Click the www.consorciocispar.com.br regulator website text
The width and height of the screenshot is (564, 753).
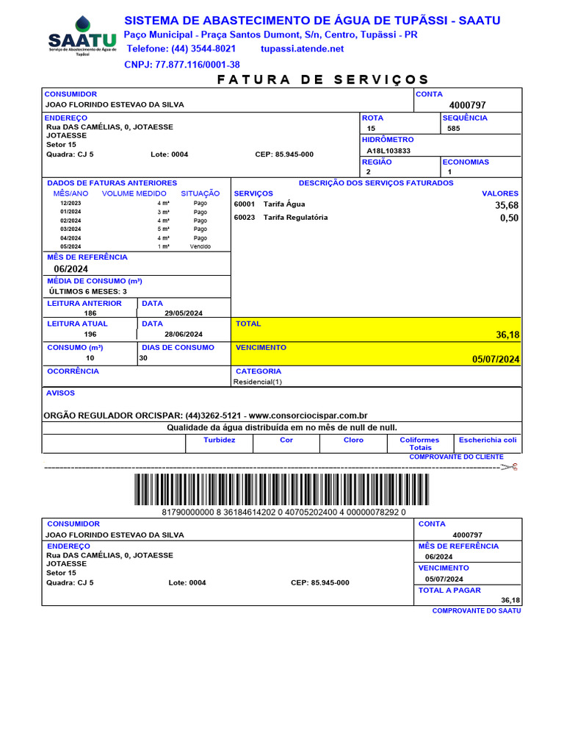tap(308, 415)
